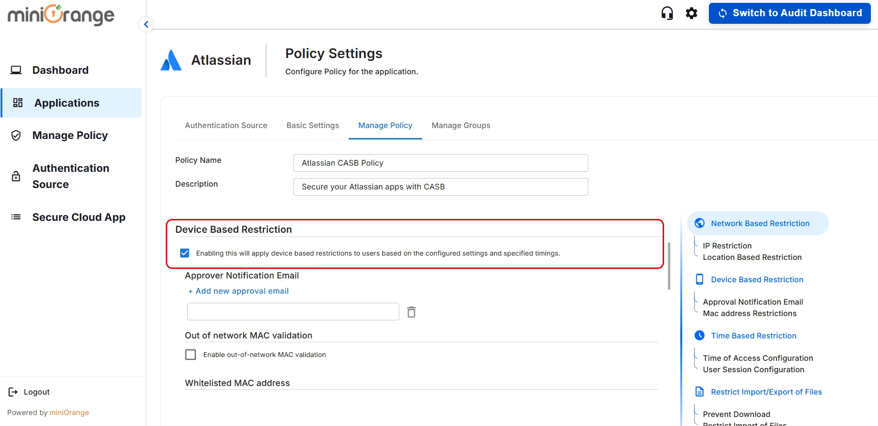Go to Location Based Restriction subsection
Viewport: 878px width, 426px height.
[x=752, y=257]
